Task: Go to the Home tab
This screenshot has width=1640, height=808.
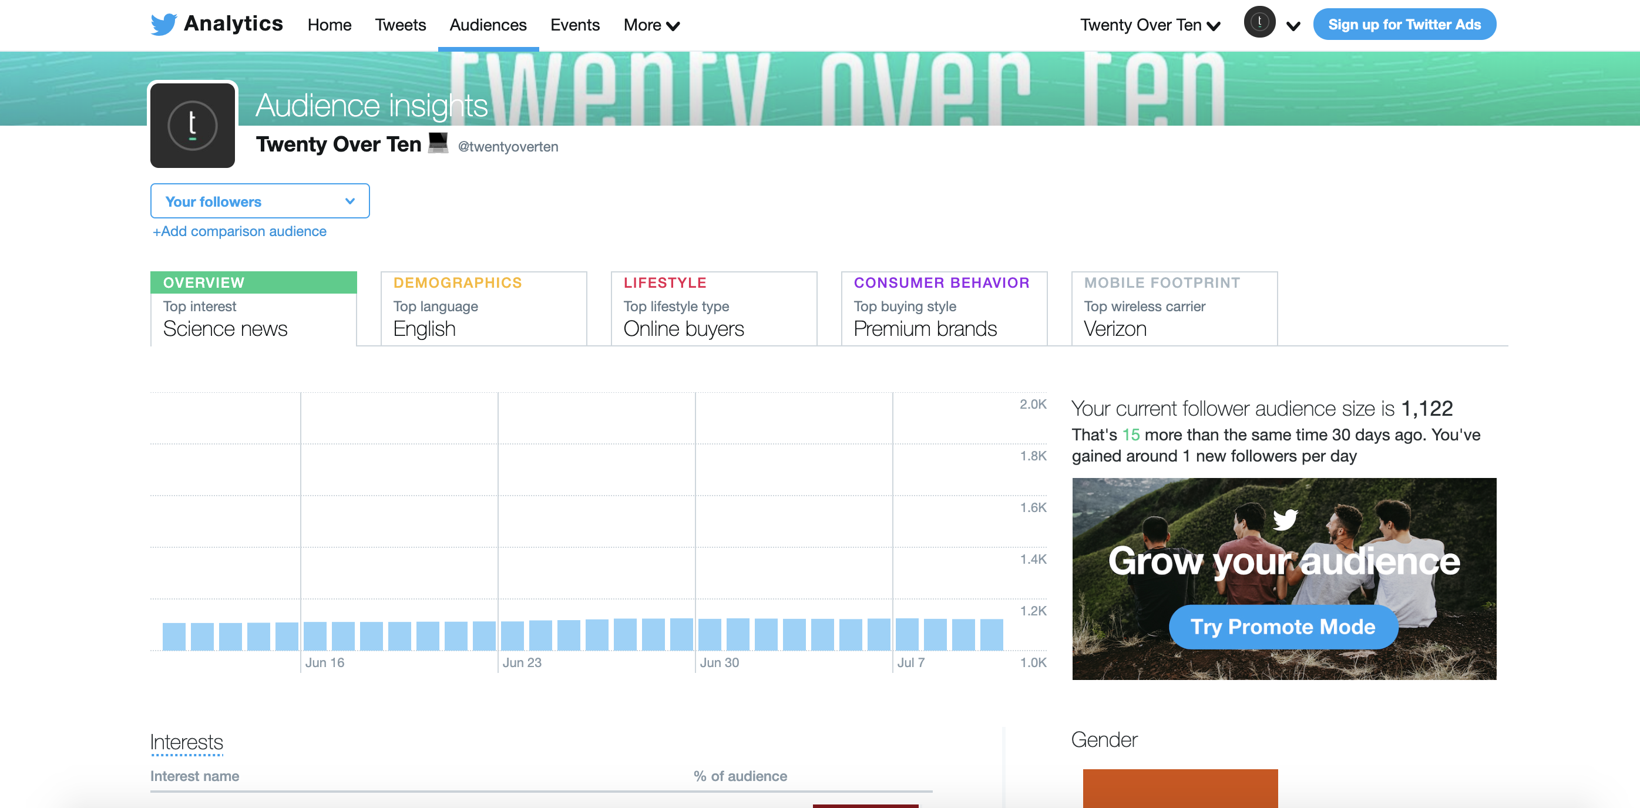Action: coord(329,25)
